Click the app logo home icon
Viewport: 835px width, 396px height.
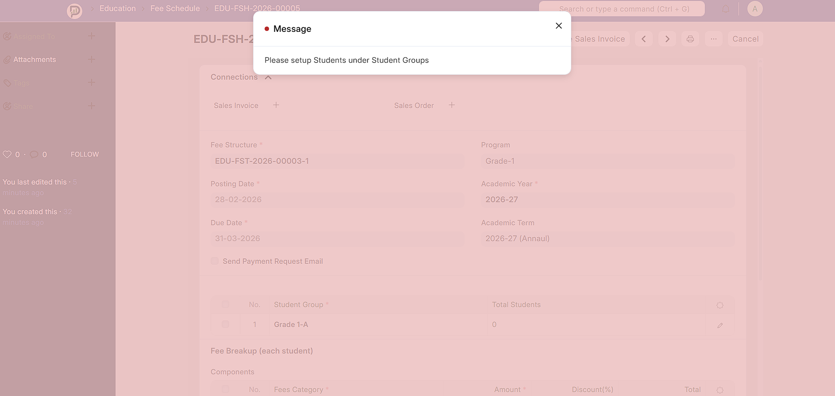point(74,10)
